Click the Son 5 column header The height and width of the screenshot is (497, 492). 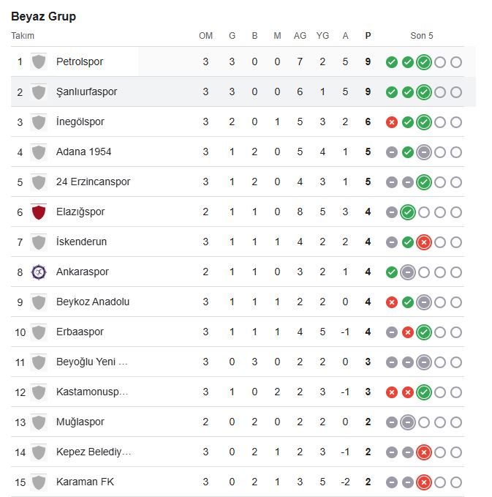421,36
